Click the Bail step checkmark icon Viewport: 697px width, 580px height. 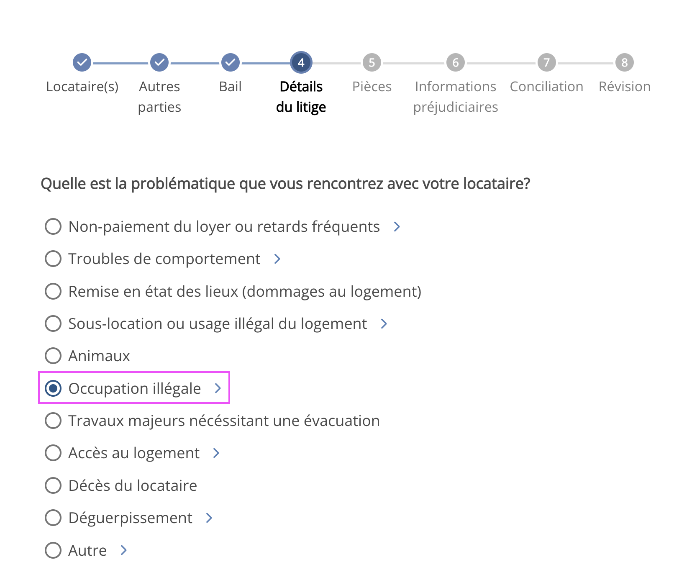230,63
